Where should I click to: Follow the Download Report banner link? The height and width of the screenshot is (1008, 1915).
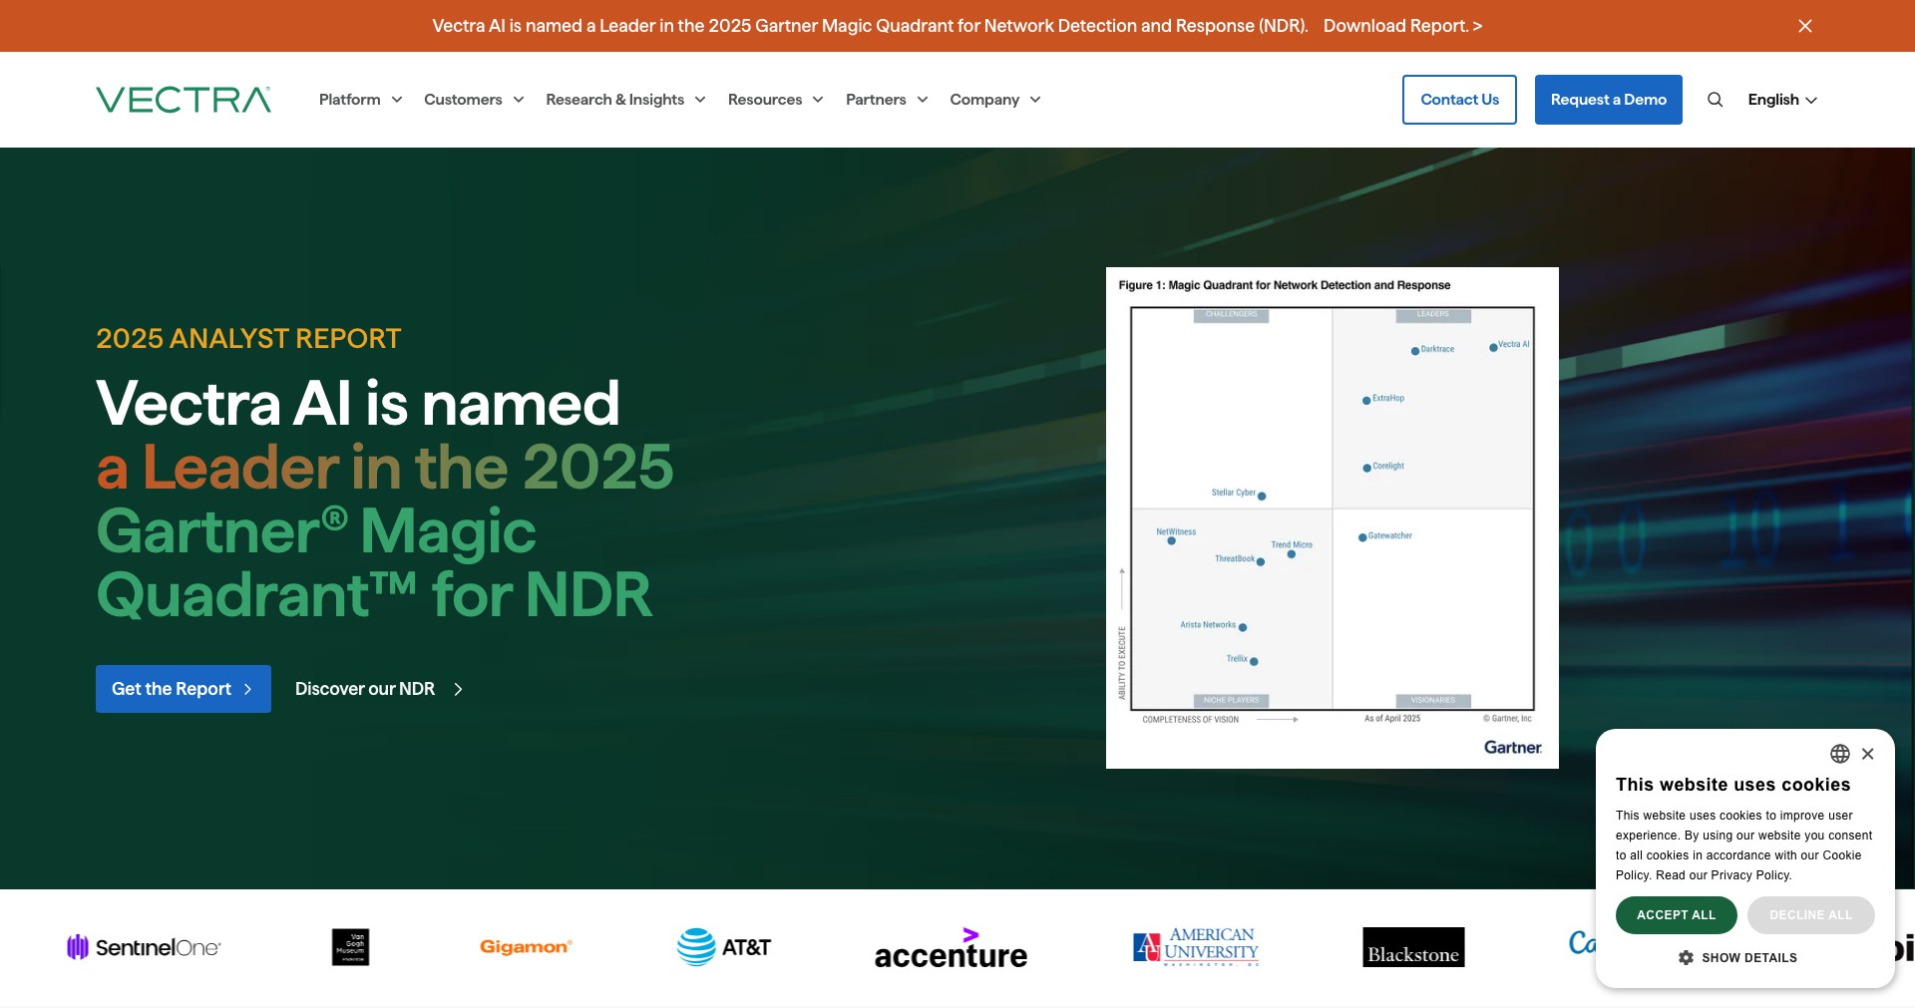coord(1402,26)
